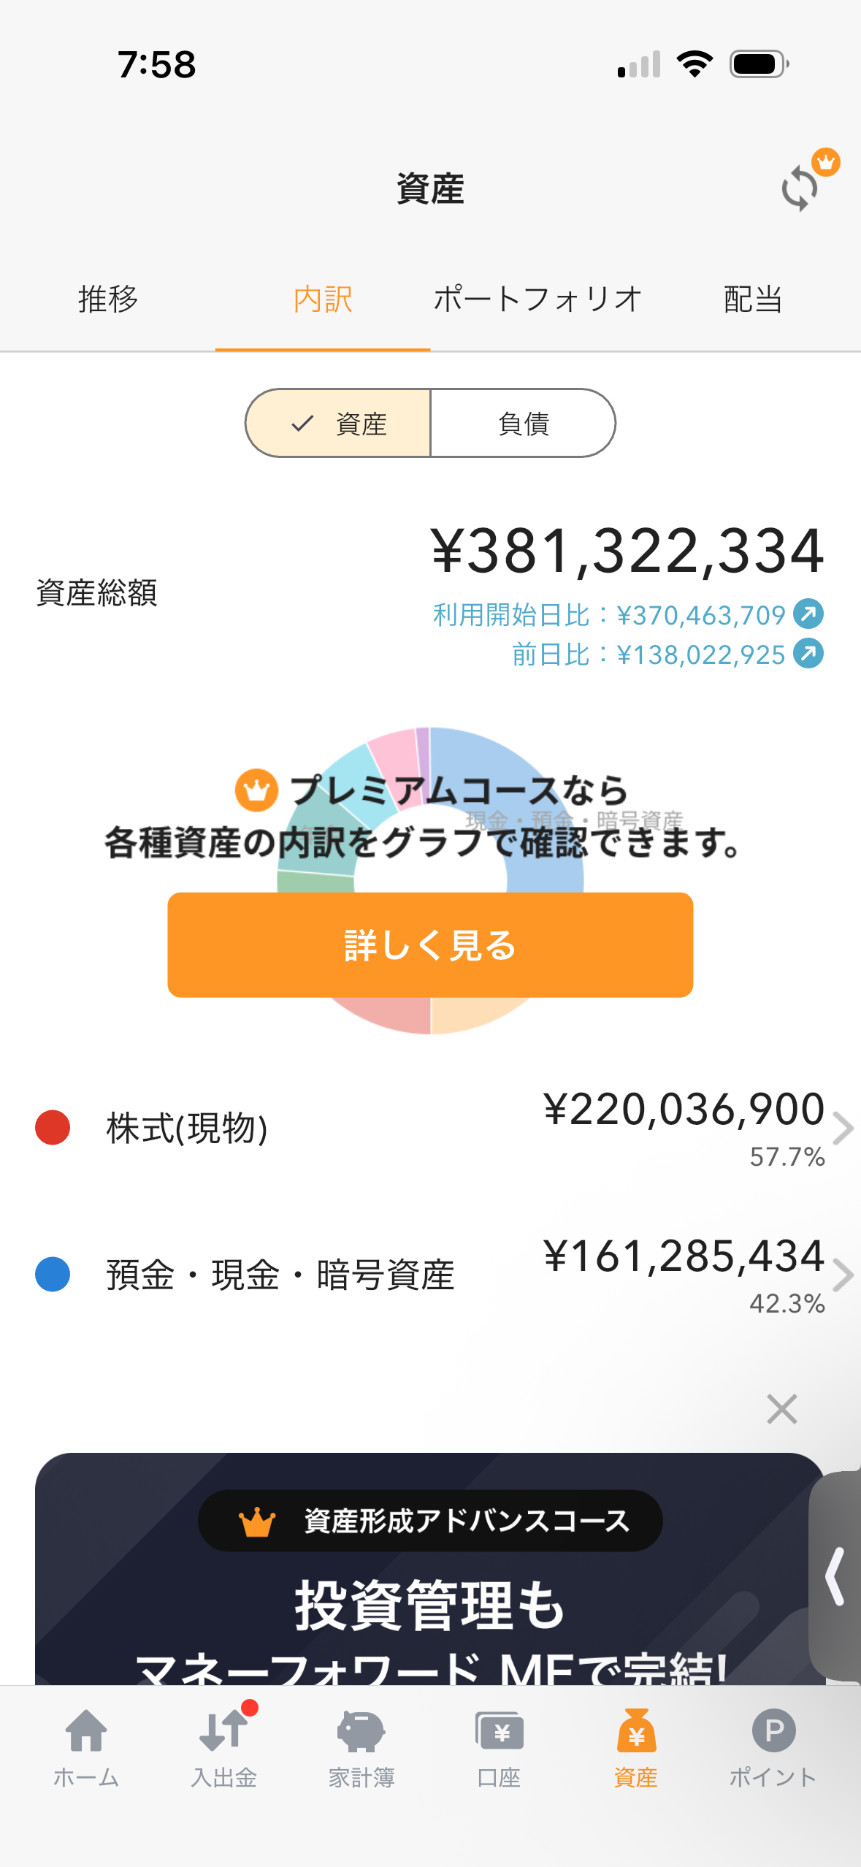Expand 株式(現物) row chevron
Screen dimensions: 861x1867
[843, 1128]
